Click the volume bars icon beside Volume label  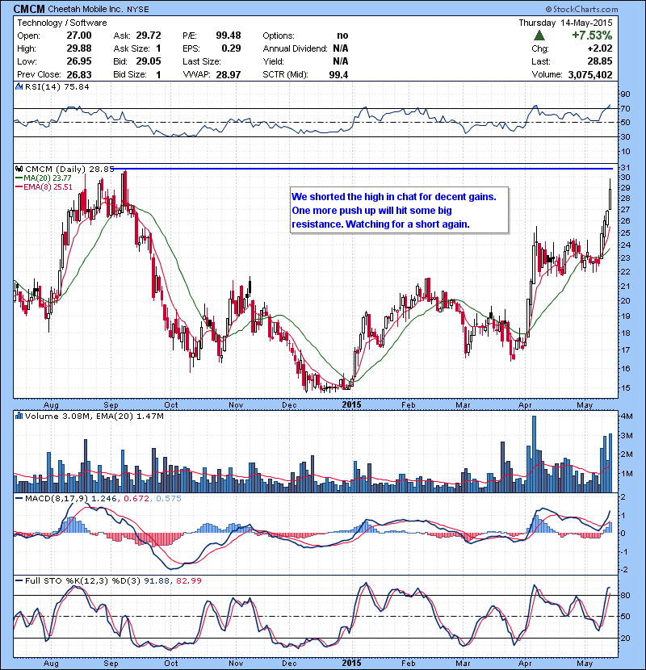(x=19, y=416)
